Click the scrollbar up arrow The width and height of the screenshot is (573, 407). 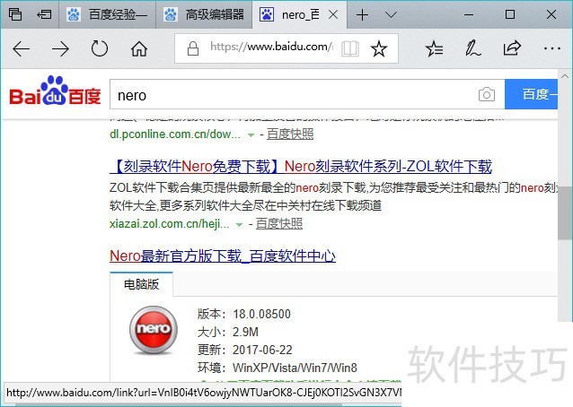click(x=565, y=76)
